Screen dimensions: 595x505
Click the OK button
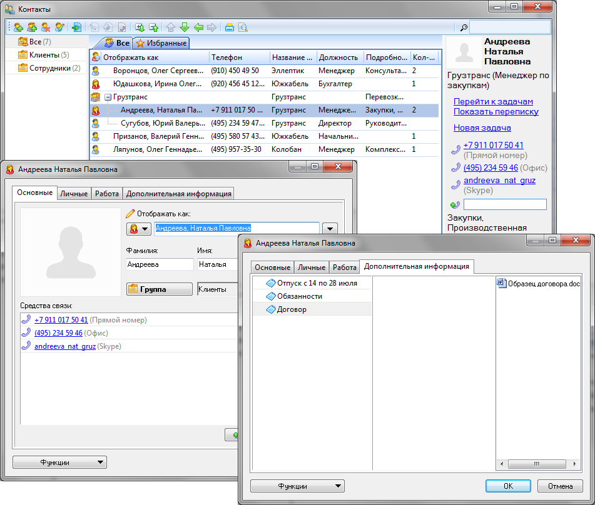(508, 486)
